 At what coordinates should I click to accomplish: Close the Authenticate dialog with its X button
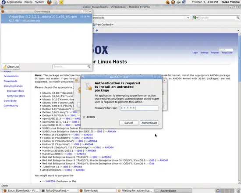(159, 77)
